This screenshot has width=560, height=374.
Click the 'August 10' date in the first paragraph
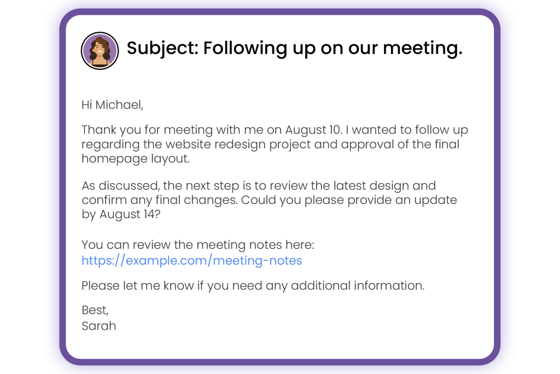point(313,130)
